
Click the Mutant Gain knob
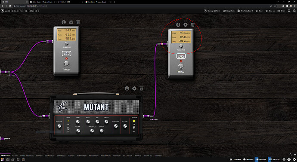(x=78, y=122)
